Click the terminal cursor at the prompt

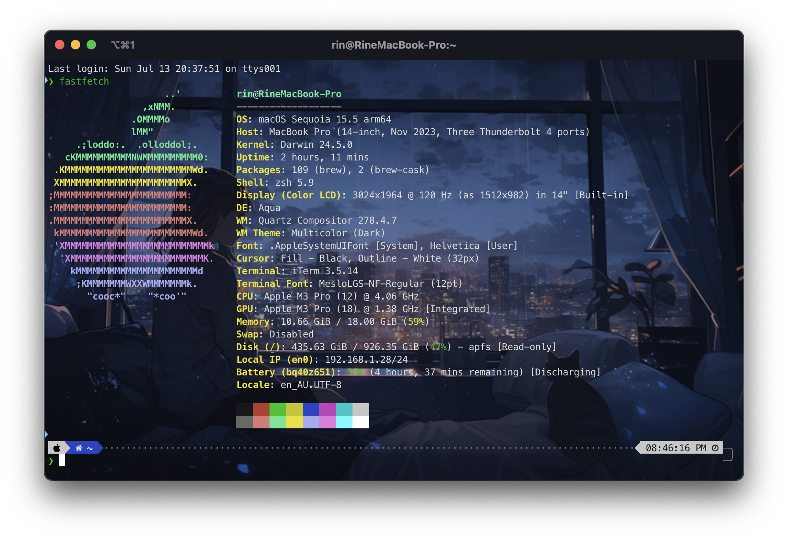click(x=62, y=460)
